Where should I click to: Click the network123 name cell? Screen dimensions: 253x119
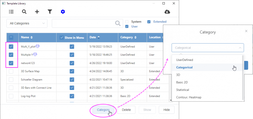point(28,63)
